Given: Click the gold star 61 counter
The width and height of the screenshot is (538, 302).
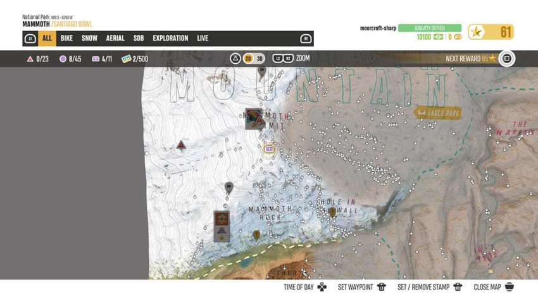Looking at the screenshot, I should tap(491, 32).
